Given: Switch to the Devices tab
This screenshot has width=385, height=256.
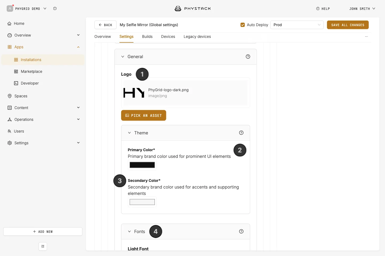Looking at the screenshot, I should [x=168, y=37].
